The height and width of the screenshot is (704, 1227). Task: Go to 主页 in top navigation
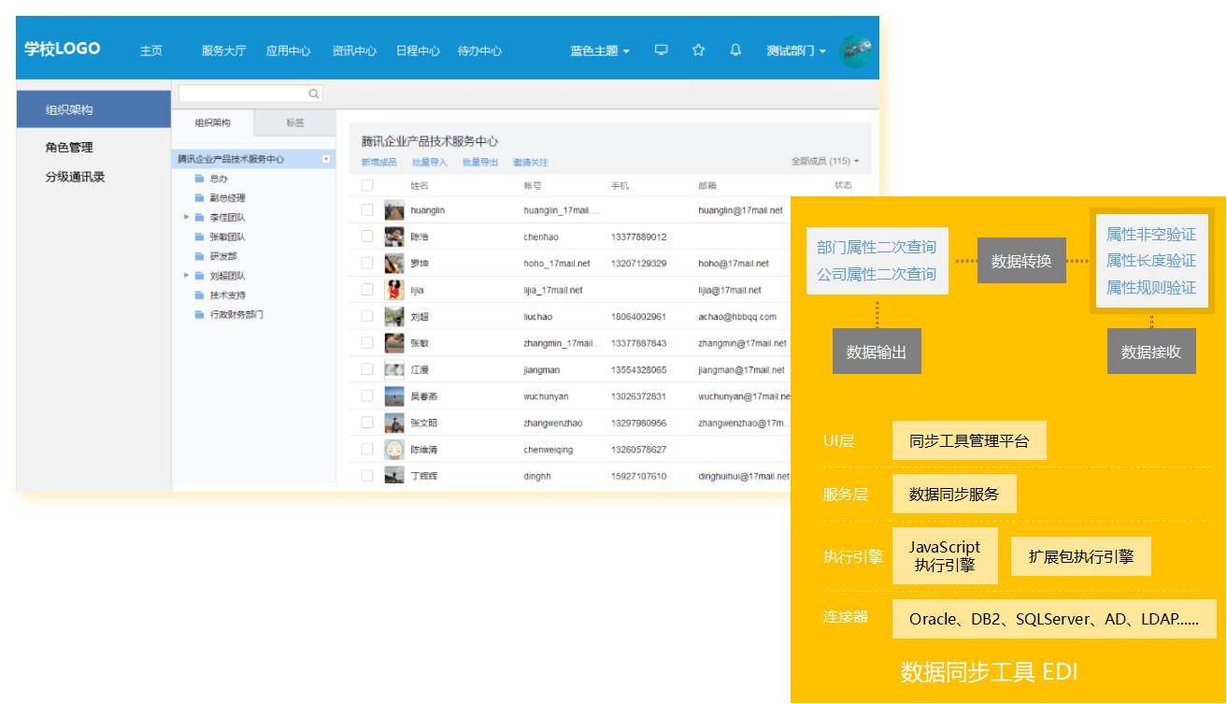tap(151, 50)
